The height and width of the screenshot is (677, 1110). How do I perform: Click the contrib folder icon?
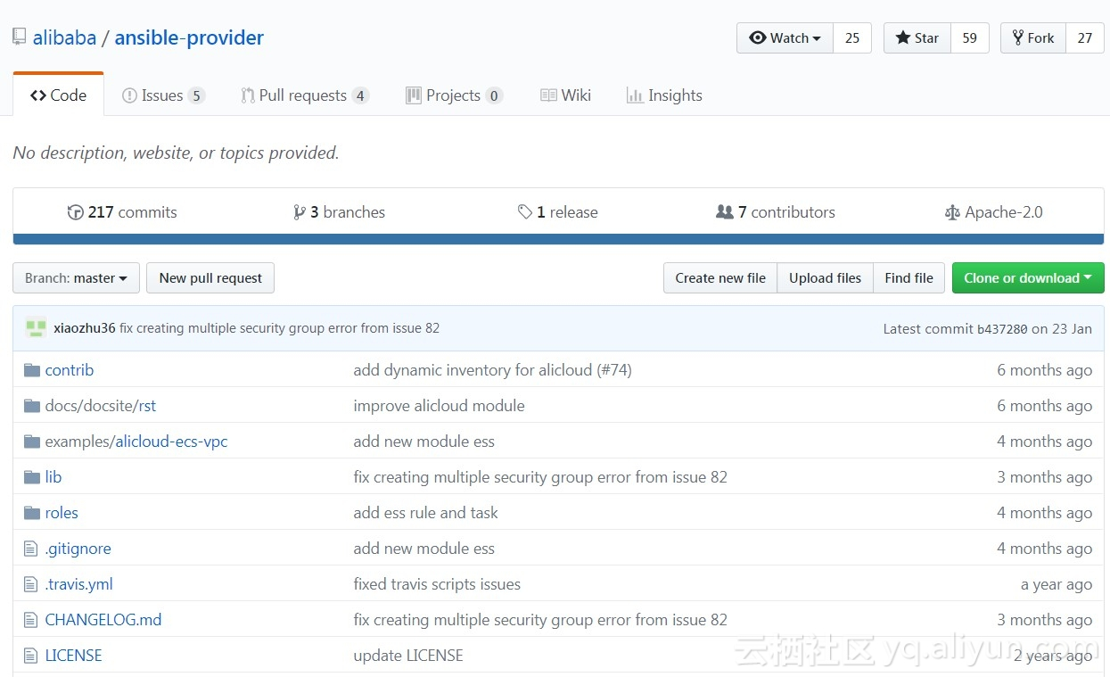[x=32, y=370]
